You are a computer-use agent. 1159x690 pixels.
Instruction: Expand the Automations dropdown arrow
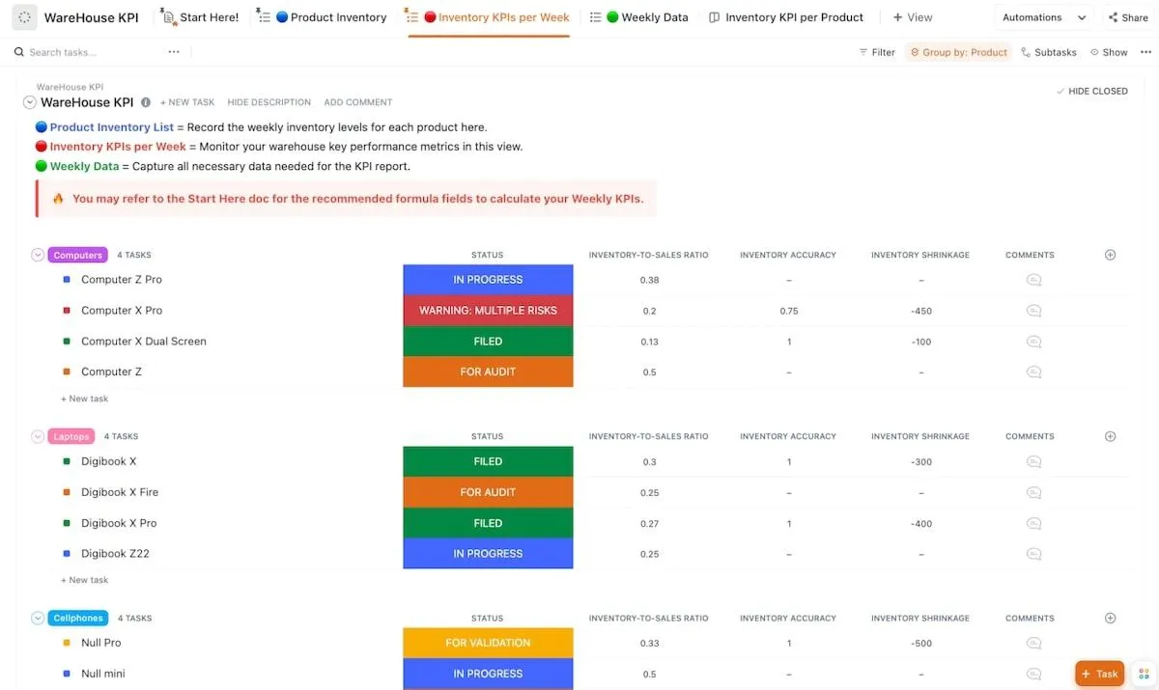point(1082,17)
